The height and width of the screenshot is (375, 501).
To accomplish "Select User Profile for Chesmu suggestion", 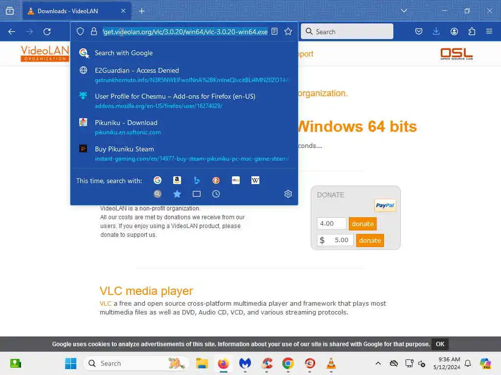I will [x=184, y=101].
